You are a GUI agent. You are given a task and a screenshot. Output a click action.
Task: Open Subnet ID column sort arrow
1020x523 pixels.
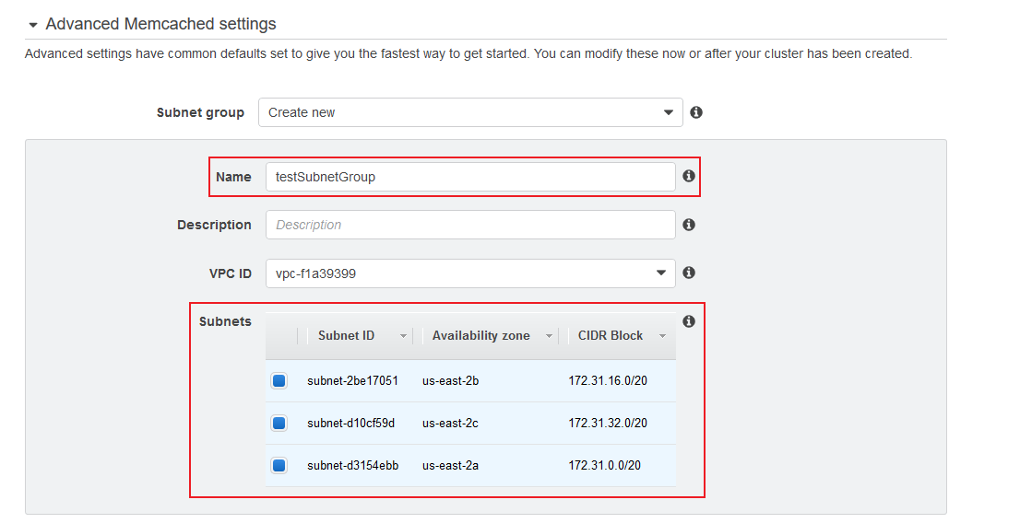(403, 336)
